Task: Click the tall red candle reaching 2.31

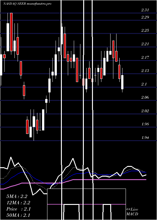Action: (x=11, y=32)
